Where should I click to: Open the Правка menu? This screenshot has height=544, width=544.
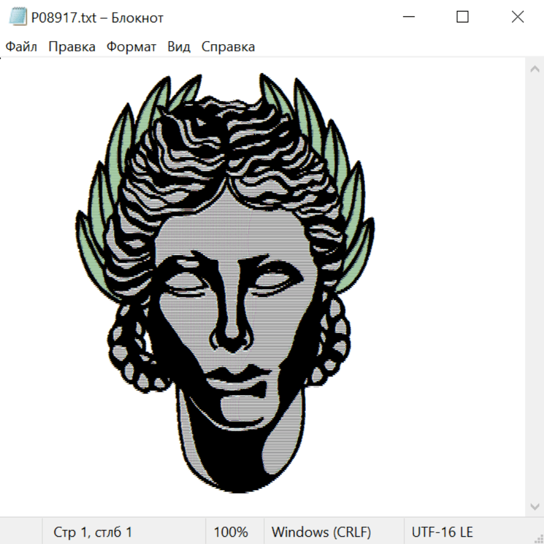pos(71,47)
